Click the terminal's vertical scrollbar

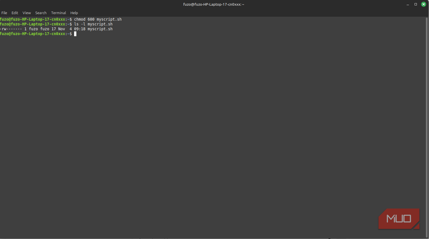pyautogui.click(x=427, y=127)
